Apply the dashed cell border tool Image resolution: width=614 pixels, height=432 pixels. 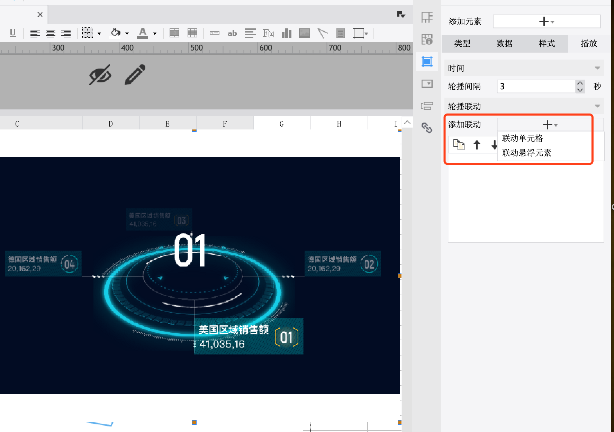tap(87, 33)
